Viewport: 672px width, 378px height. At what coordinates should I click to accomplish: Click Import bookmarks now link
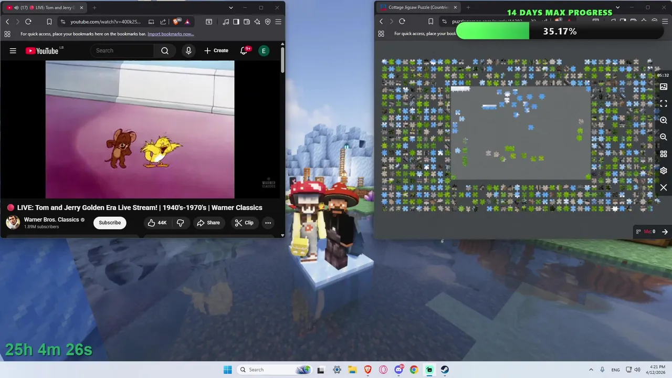click(171, 34)
